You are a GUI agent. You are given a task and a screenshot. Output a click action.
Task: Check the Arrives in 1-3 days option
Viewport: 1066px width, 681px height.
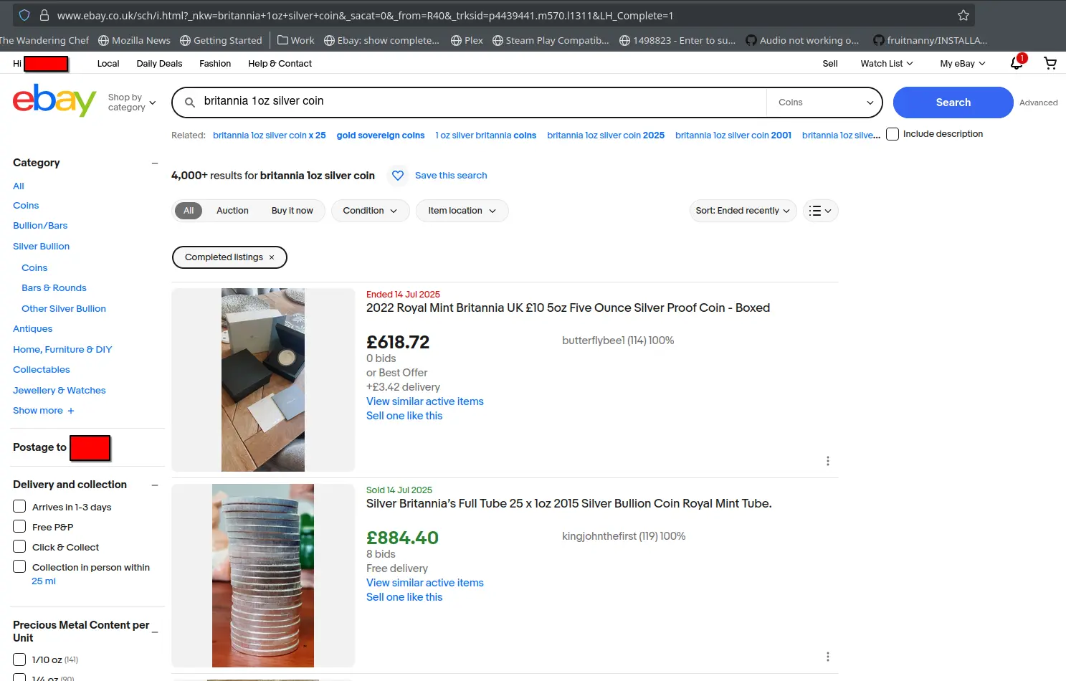pos(19,507)
